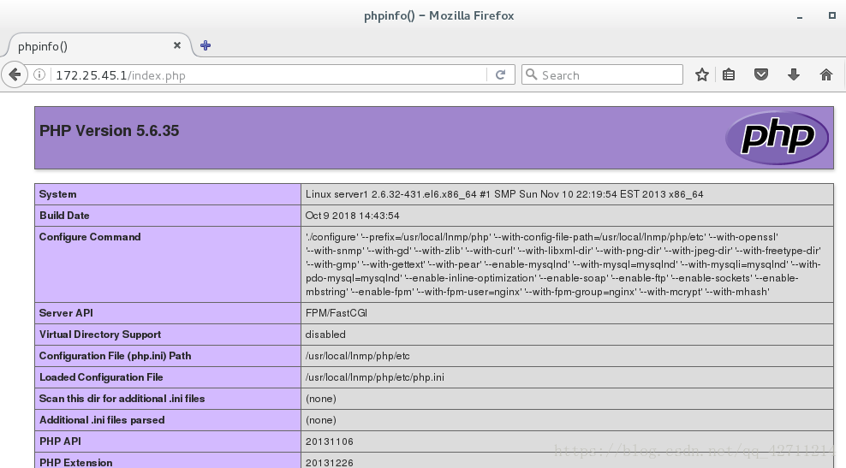The image size is (846, 468).
Task: Select (none) value for Scan this dir row
Action: (x=320, y=399)
